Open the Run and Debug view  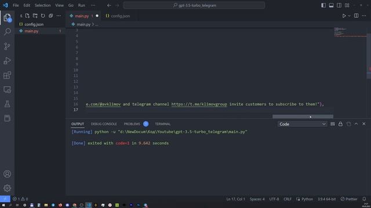click(x=7, y=61)
